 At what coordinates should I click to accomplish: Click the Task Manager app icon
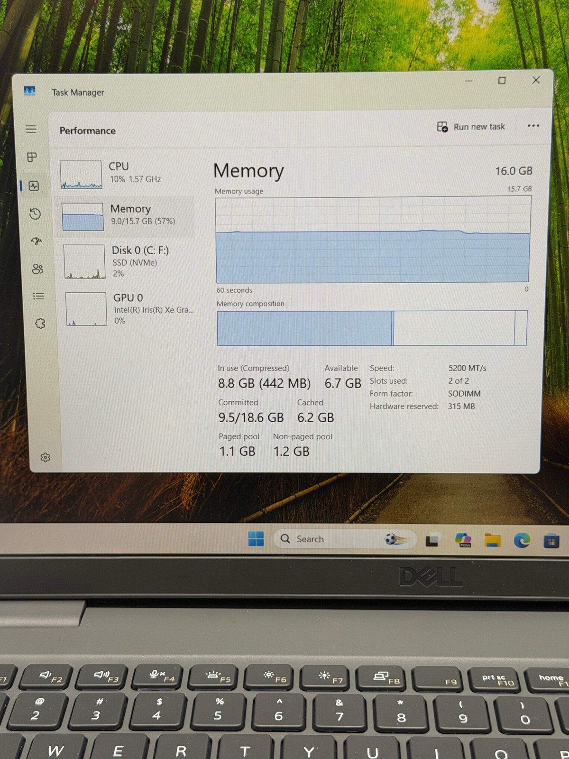point(29,91)
